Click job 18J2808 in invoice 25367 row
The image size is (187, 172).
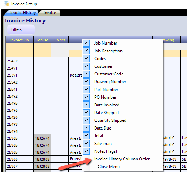coord(42,166)
